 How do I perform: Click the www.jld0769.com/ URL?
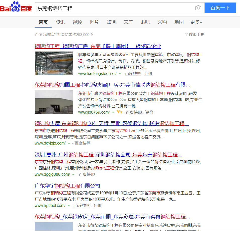tap(94, 112)
